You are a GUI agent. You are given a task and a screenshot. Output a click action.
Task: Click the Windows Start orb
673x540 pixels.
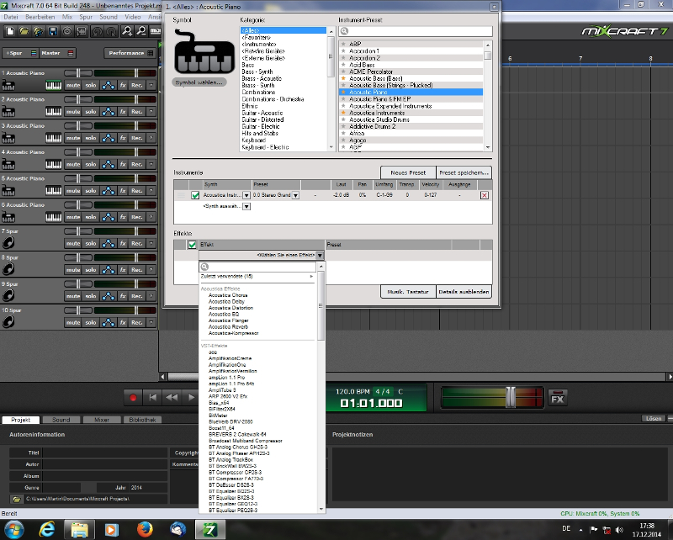(x=13, y=529)
